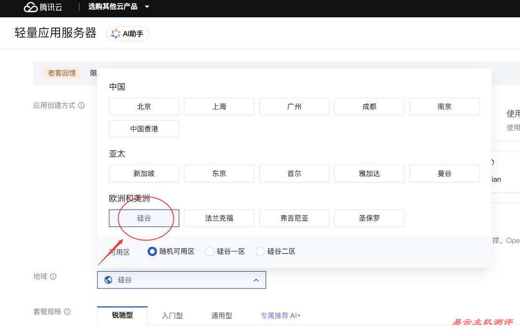Switch to 锐驰型 plan tab
Viewport: 520px width, 331px height.
coord(122,315)
